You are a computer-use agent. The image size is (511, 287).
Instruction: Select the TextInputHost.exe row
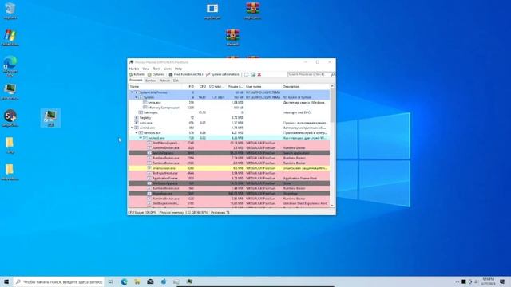click(x=229, y=173)
